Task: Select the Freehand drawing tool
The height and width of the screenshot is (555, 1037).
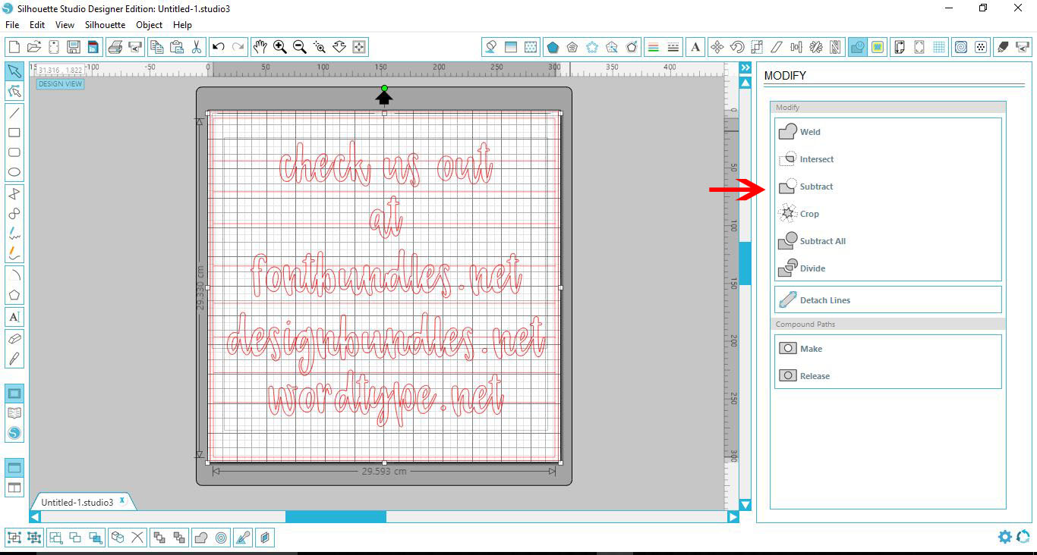Action: point(14,233)
